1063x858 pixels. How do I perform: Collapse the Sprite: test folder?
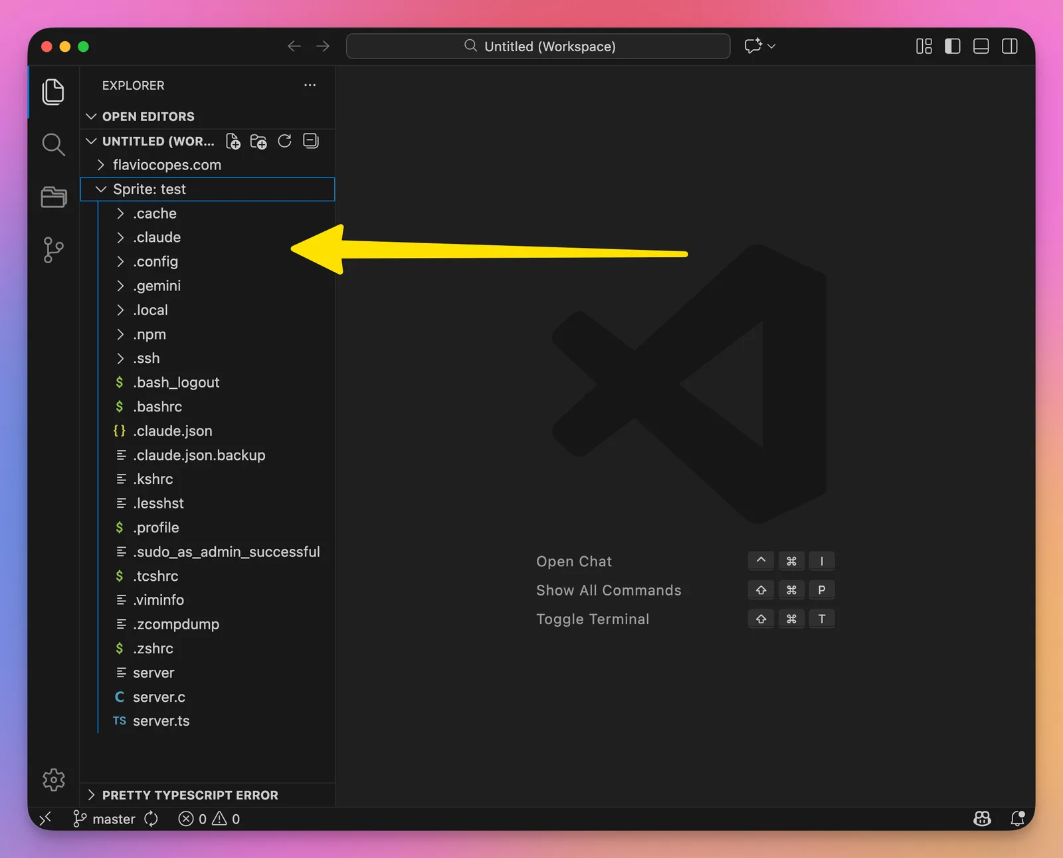pyautogui.click(x=207, y=189)
